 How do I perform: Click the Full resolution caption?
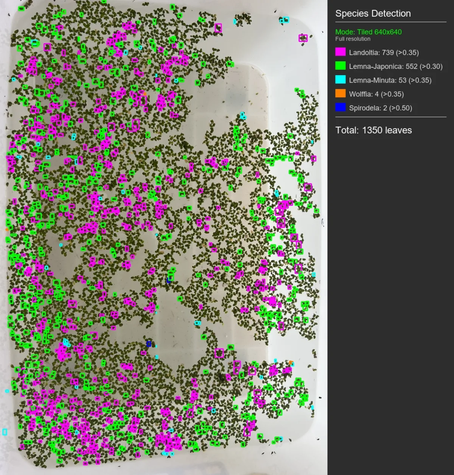pyautogui.click(x=353, y=39)
